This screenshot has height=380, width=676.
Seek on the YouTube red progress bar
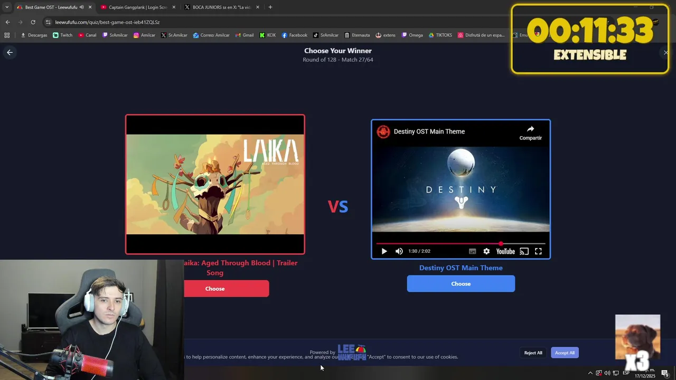click(461, 244)
